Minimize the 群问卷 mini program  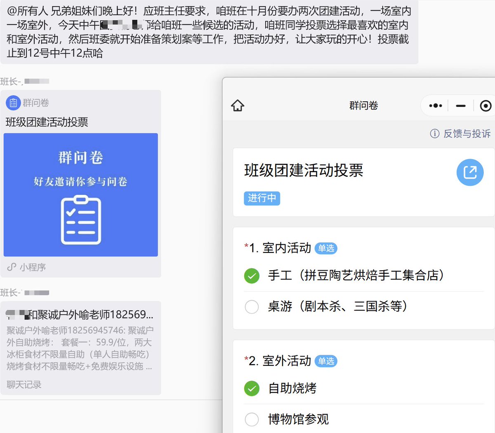461,106
